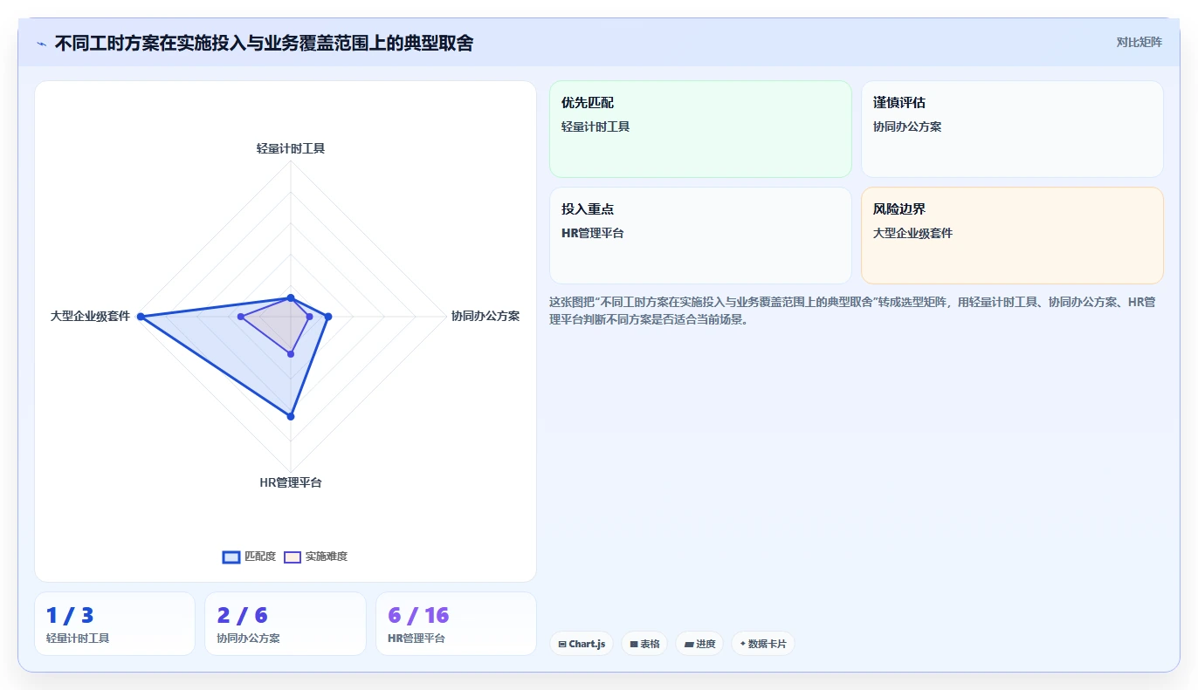1198x690 pixels.
Task: Click the 协同办公方案 radar axis label
Action: click(485, 316)
